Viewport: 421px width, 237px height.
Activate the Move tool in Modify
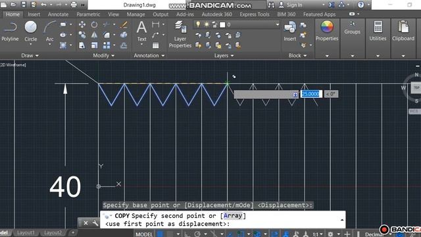click(x=82, y=25)
